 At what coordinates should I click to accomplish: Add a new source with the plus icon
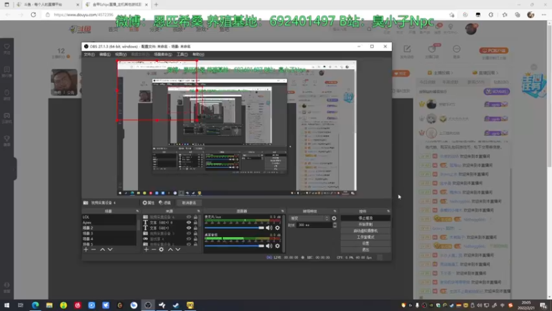[146, 249]
